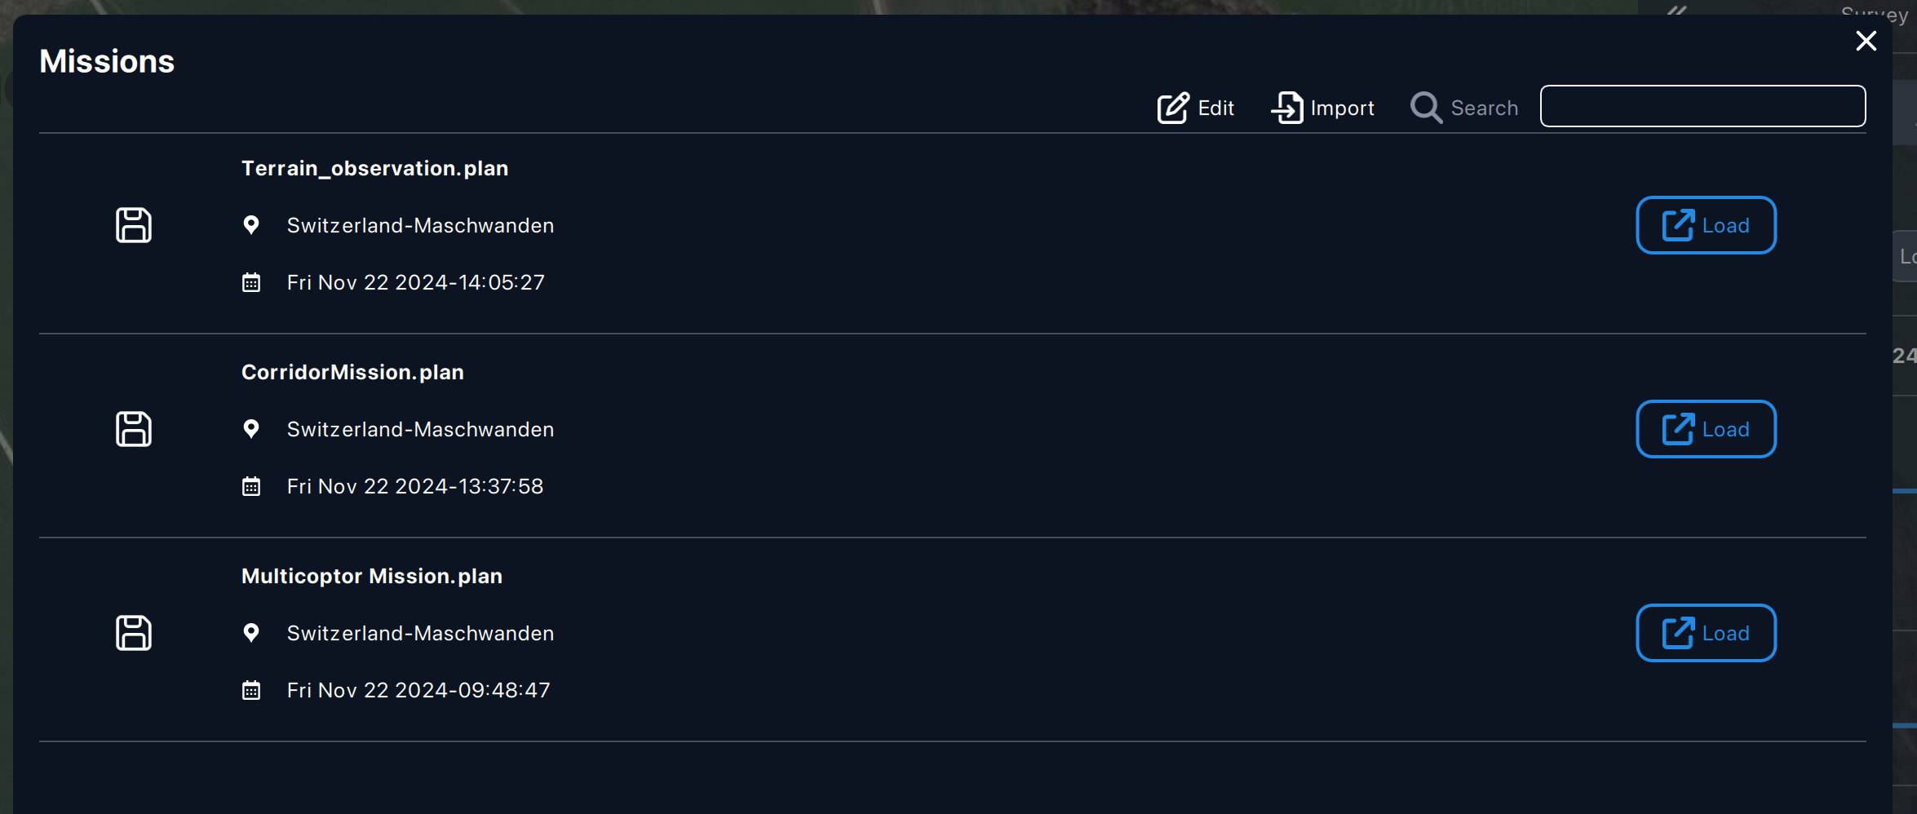Click the save icon for Terrain_observation.plan
The image size is (1917, 814).
point(134,225)
